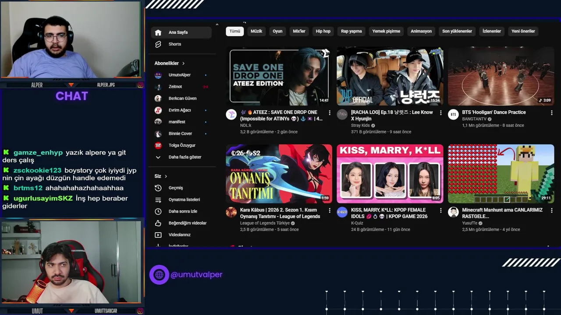The width and height of the screenshot is (561, 315).
Task: Open RACHA LOG Ep.18 video title link
Action: click(x=392, y=115)
